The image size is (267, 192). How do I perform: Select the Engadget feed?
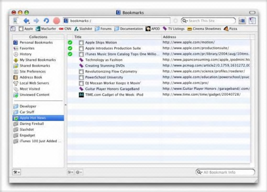(x=38, y=135)
